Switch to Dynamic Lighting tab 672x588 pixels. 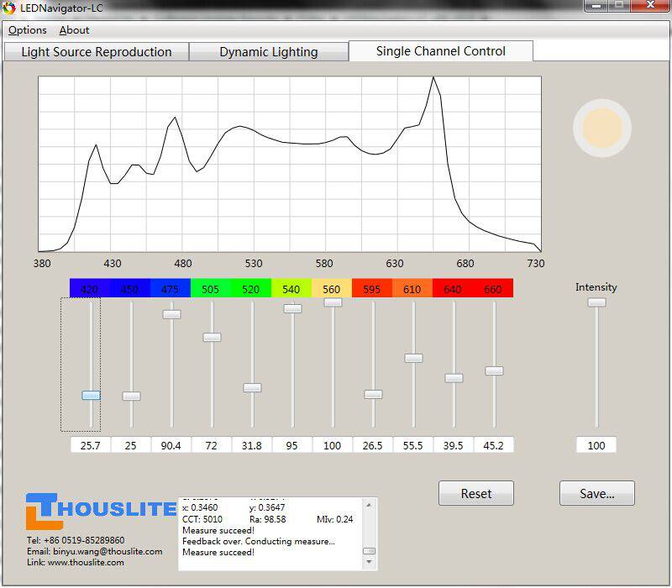click(x=269, y=52)
